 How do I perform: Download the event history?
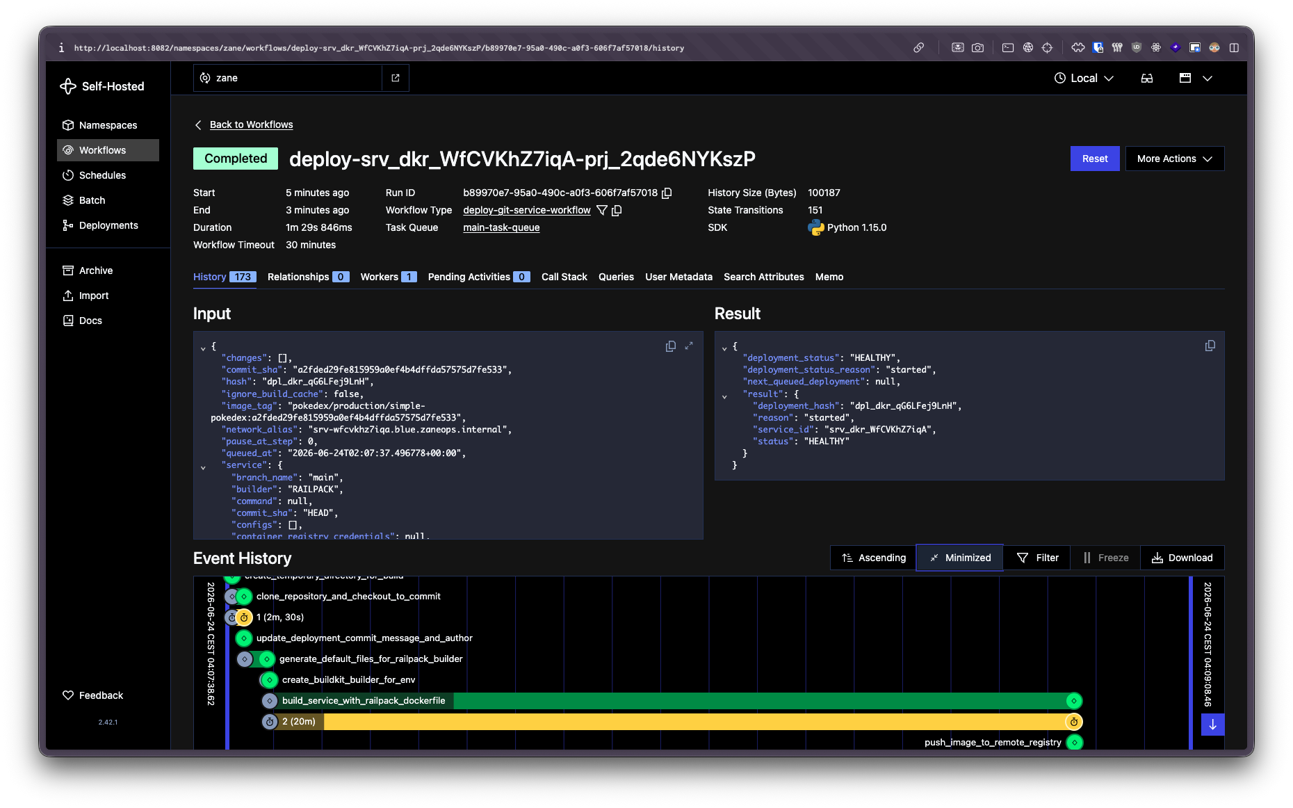tap(1182, 558)
